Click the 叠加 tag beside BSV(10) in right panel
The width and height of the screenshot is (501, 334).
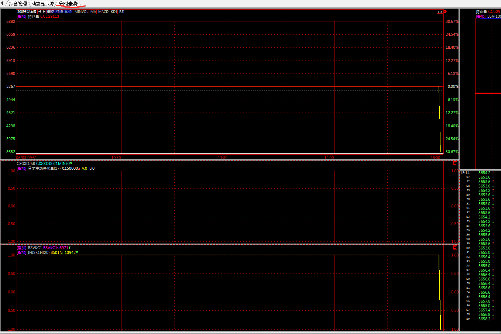tap(480, 17)
